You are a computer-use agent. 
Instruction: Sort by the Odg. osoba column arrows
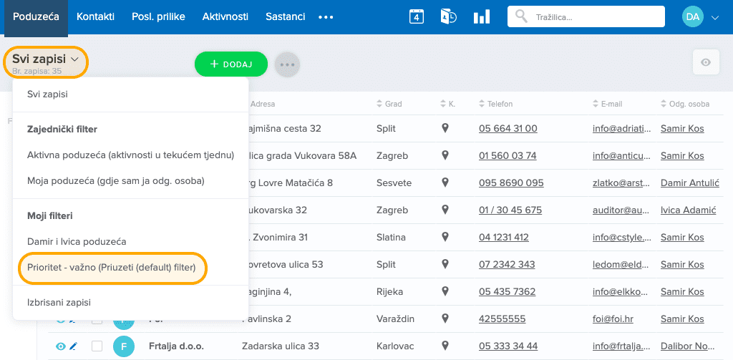click(x=664, y=104)
